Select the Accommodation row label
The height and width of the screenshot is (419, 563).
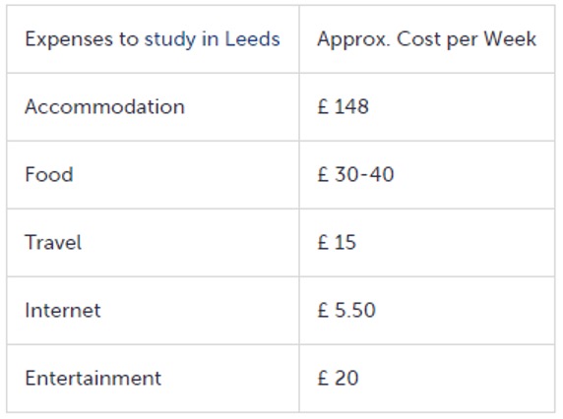click(x=104, y=106)
